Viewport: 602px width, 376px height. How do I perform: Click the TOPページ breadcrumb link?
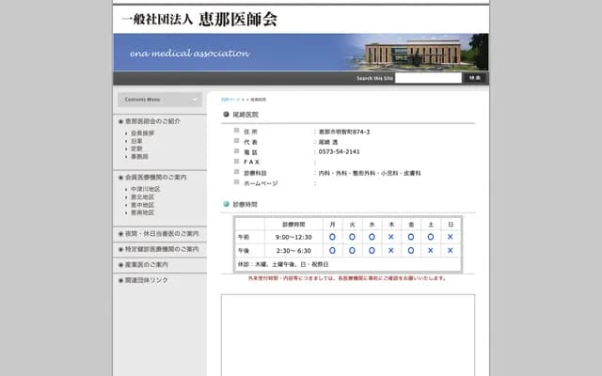click(x=230, y=99)
